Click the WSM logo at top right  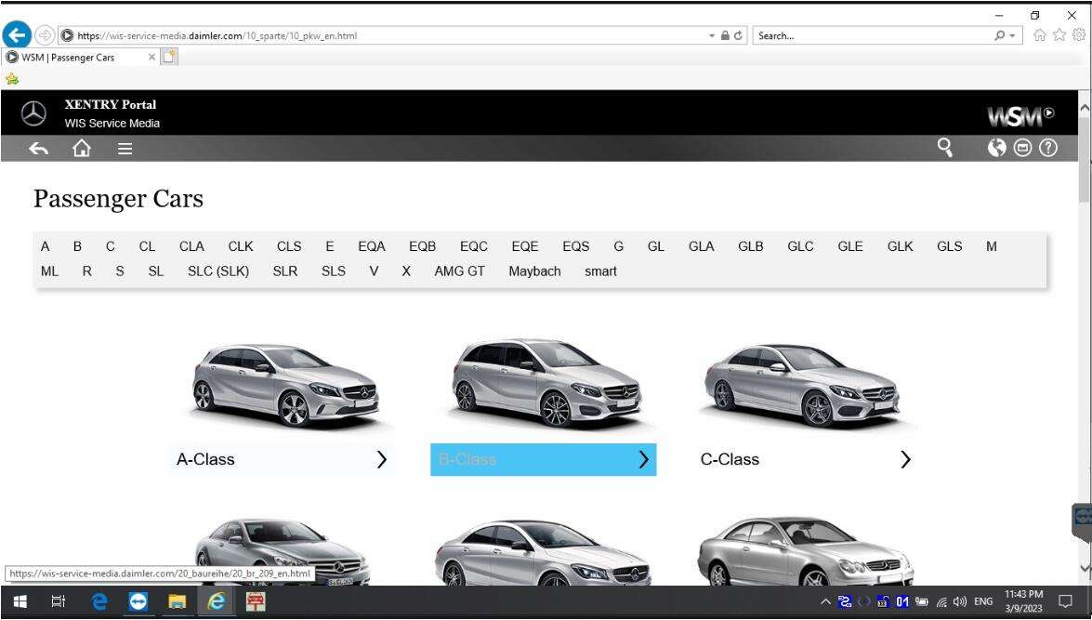point(1021,116)
